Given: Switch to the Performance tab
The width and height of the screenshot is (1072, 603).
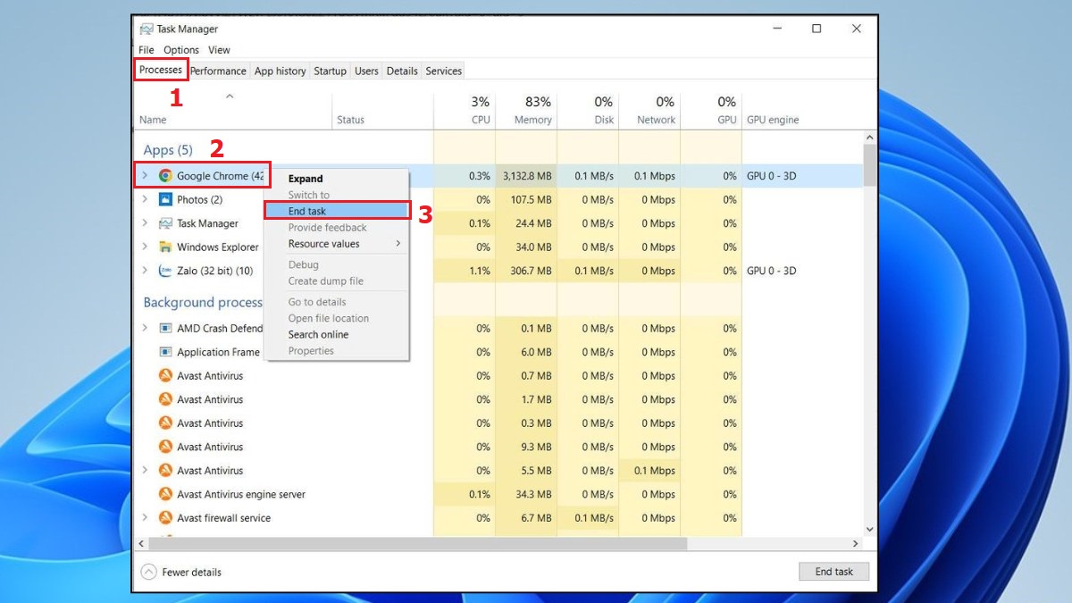Looking at the screenshot, I should [218, 71].
